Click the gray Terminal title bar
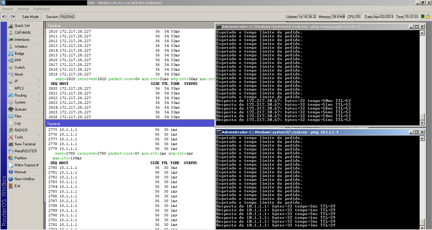This screenshot has width=432, height=230. click(130, 25)
